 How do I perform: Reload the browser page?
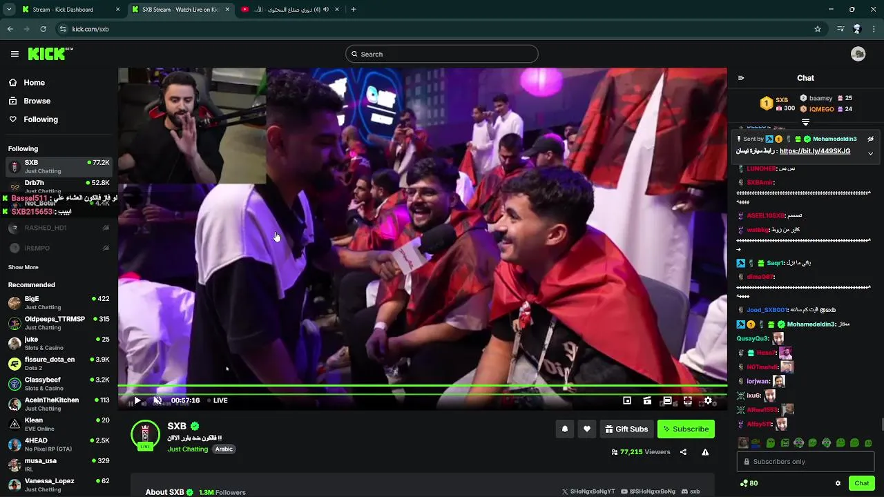pyautogui.click(x=43, y=29)
